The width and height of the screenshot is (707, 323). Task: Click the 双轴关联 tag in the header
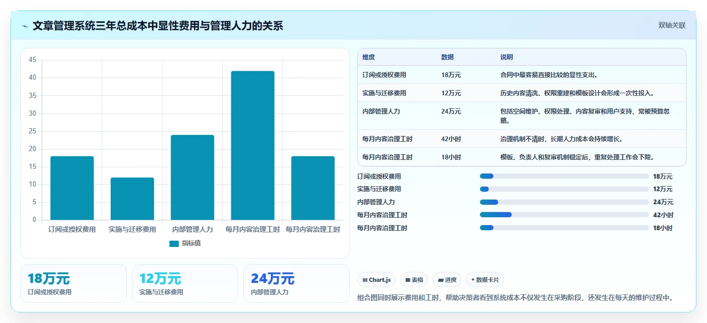(671, 25)
